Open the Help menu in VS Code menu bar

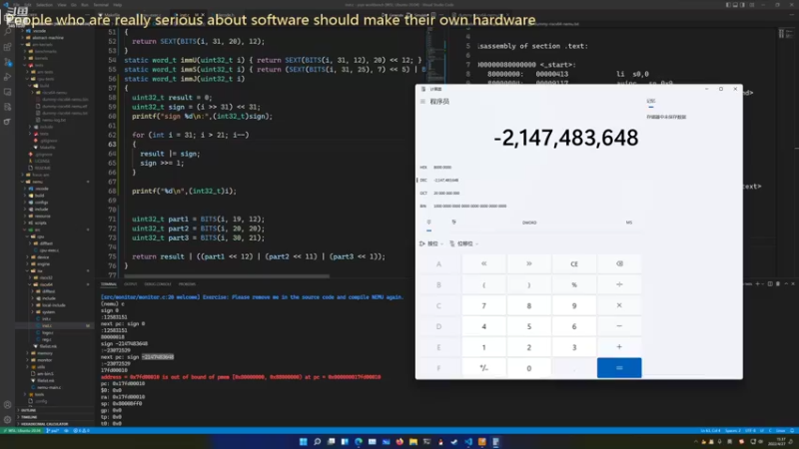(x=118, y=5)
